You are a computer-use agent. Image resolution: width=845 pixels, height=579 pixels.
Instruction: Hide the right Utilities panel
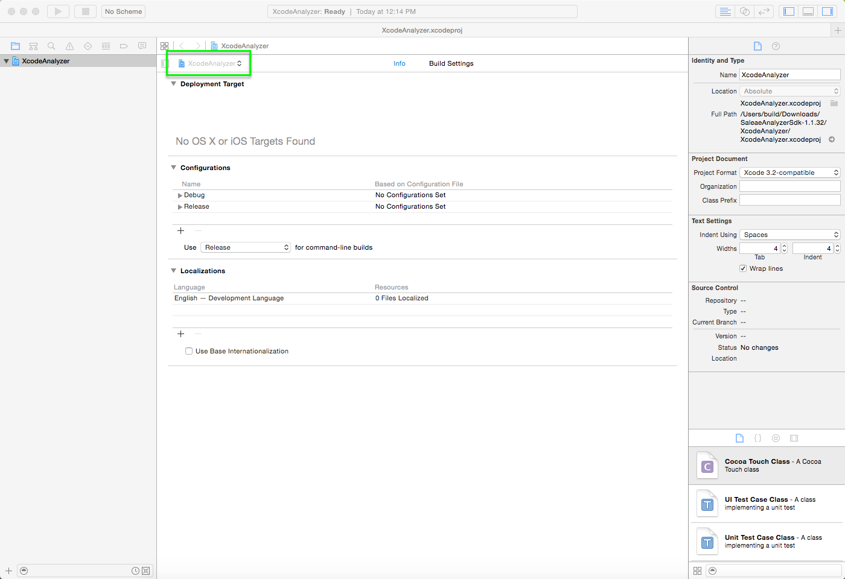click(827, 11)
